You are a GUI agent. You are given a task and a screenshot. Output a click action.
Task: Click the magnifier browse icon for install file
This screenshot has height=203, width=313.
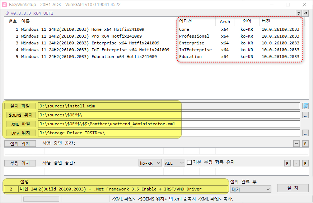click(x=305, y=106)
